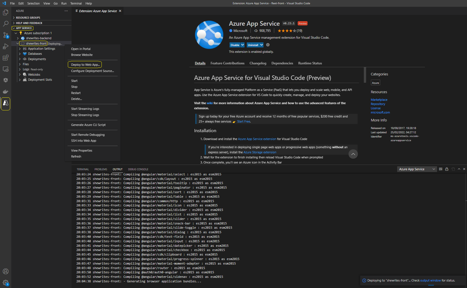Click the extension settings gear icon
The height and width of the screenshot is (288, 467).
(268, 45)
